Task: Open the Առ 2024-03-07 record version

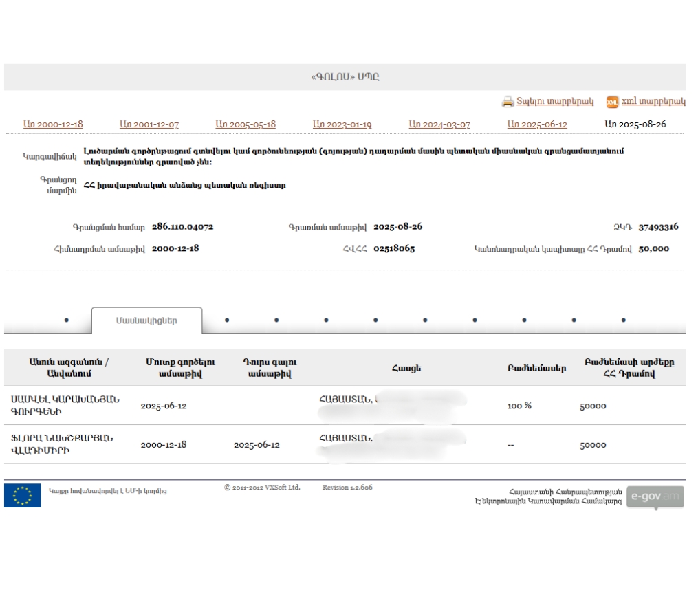Action: click(439, 124)
